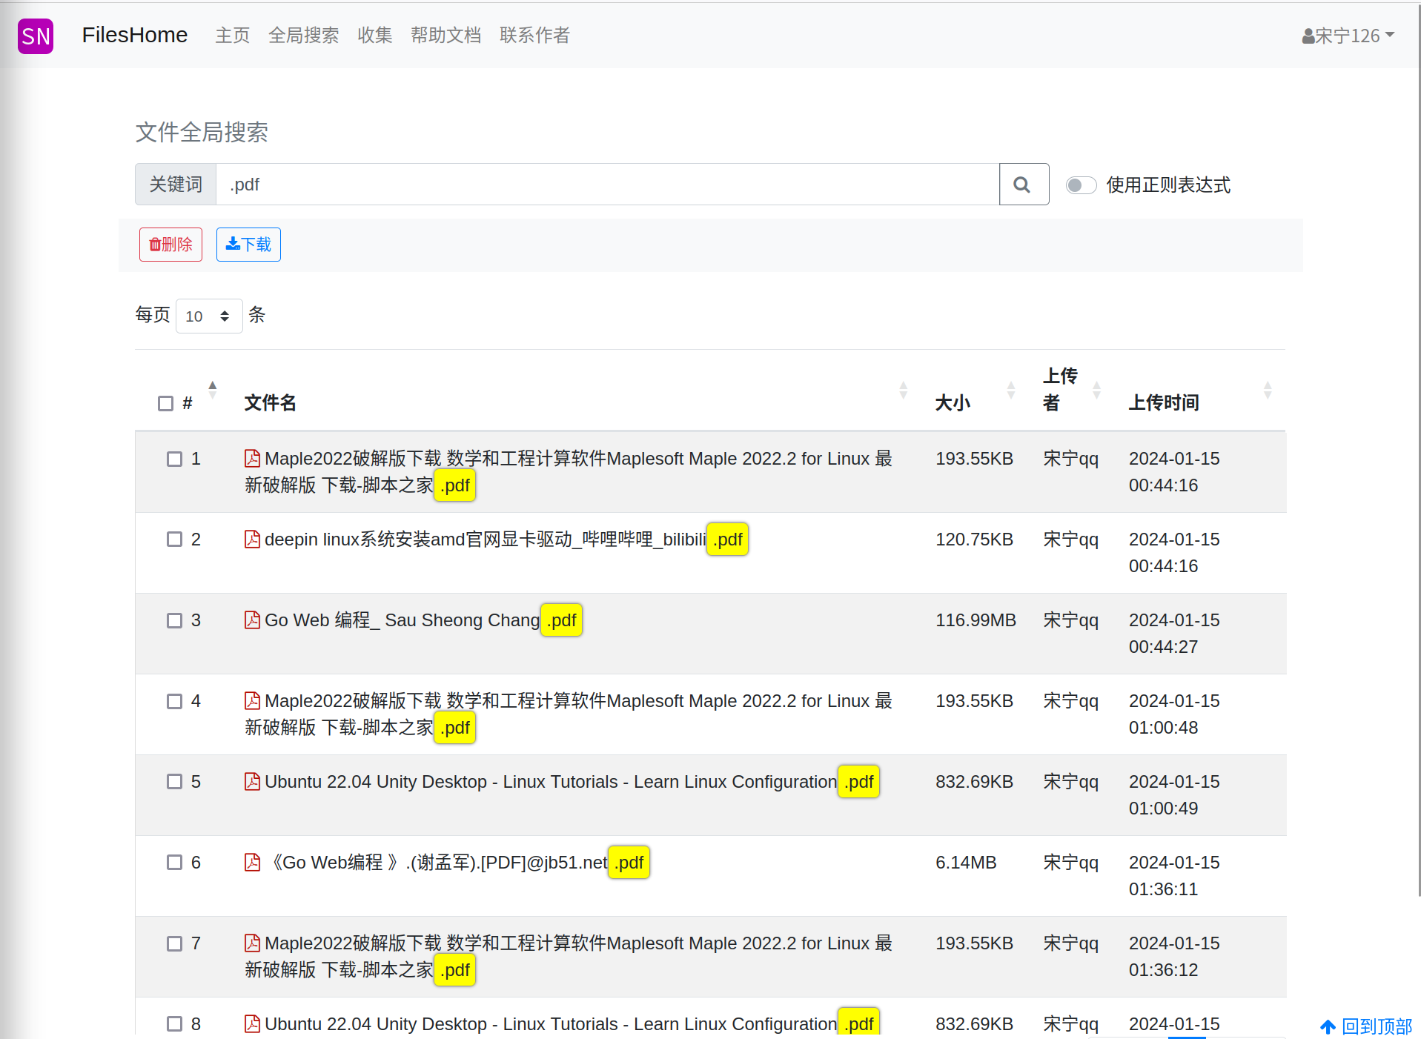The height and width of the screenshot is (1039, 1421).
Task: Tick the checkbox for row 5
Action: click(x=174, y=782)
